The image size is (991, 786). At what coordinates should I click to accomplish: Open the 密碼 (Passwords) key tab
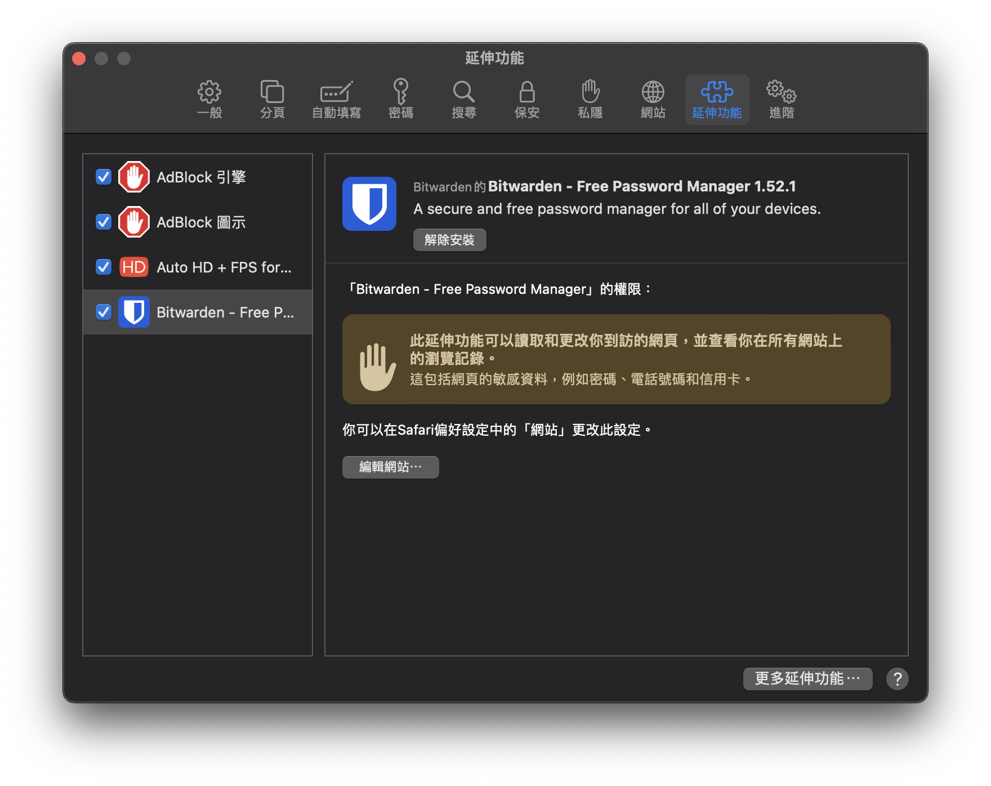[x=401, y=100]
